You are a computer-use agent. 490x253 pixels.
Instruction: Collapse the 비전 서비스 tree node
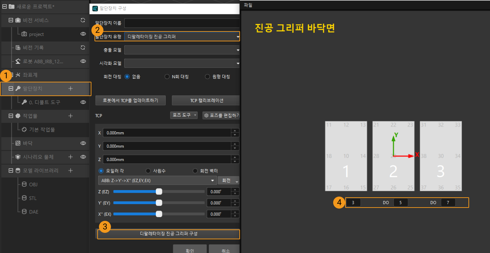click(x=11, y=20)
